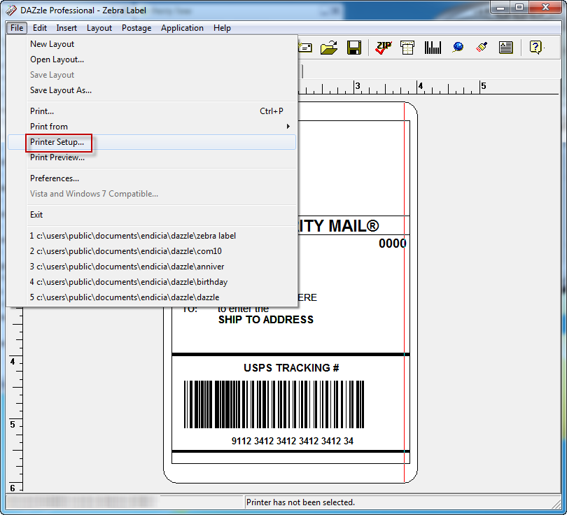The width and height of the screenshot is (567, 515).
Task: Open the Layout menu
Action: (99, 28)
